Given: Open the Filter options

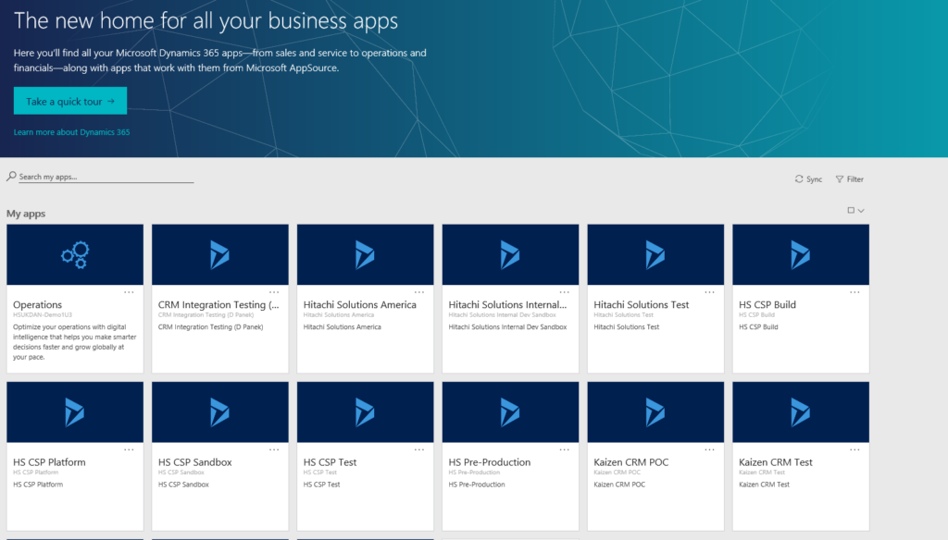Looking at the screenshot, I should [850, 178].
